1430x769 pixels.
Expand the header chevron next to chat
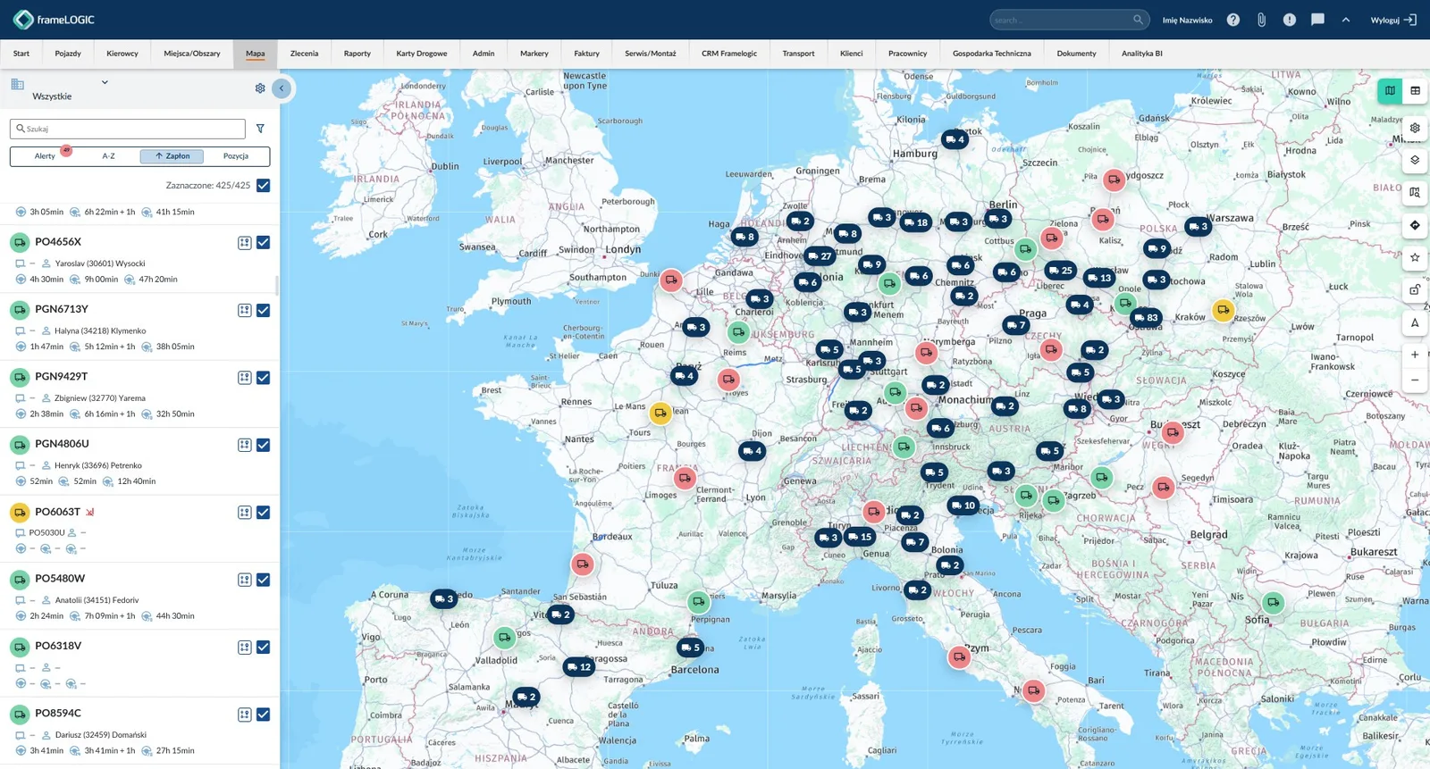click(x=1346, y=20)
